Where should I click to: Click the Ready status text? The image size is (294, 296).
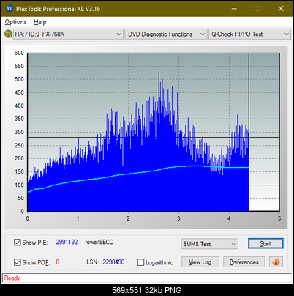pyautogui.click(x=12, y=278)
